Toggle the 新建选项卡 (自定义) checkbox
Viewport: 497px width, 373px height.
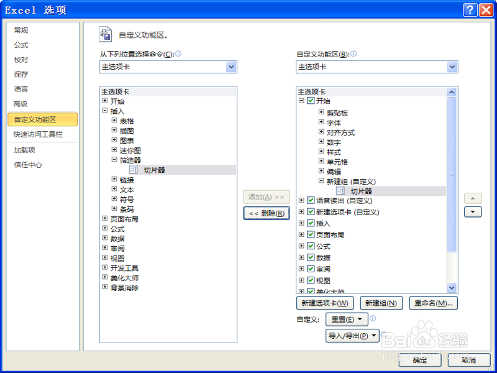coord(311,212)
